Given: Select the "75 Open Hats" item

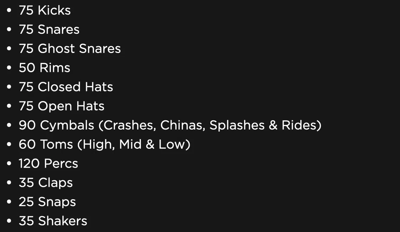Looking at the screenshot, I should [62, 106].
